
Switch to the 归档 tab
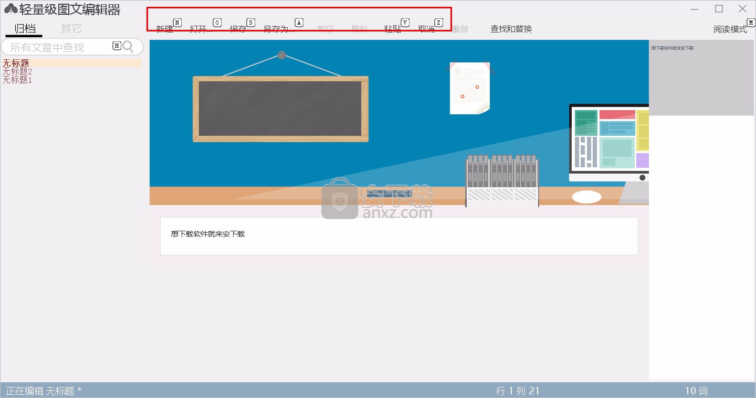[25, 28]
